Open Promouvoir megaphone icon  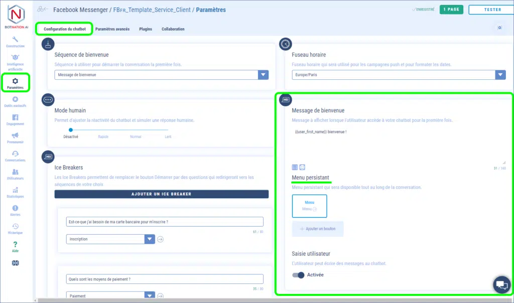(x=15, y=138)
